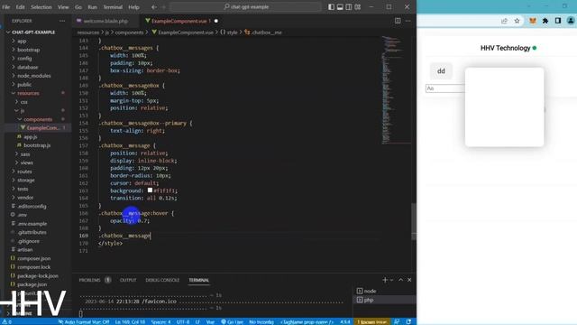Viewport: 577px width, 325px height.
Task: Click the new terminal plus icon
Action: (385, 280)
